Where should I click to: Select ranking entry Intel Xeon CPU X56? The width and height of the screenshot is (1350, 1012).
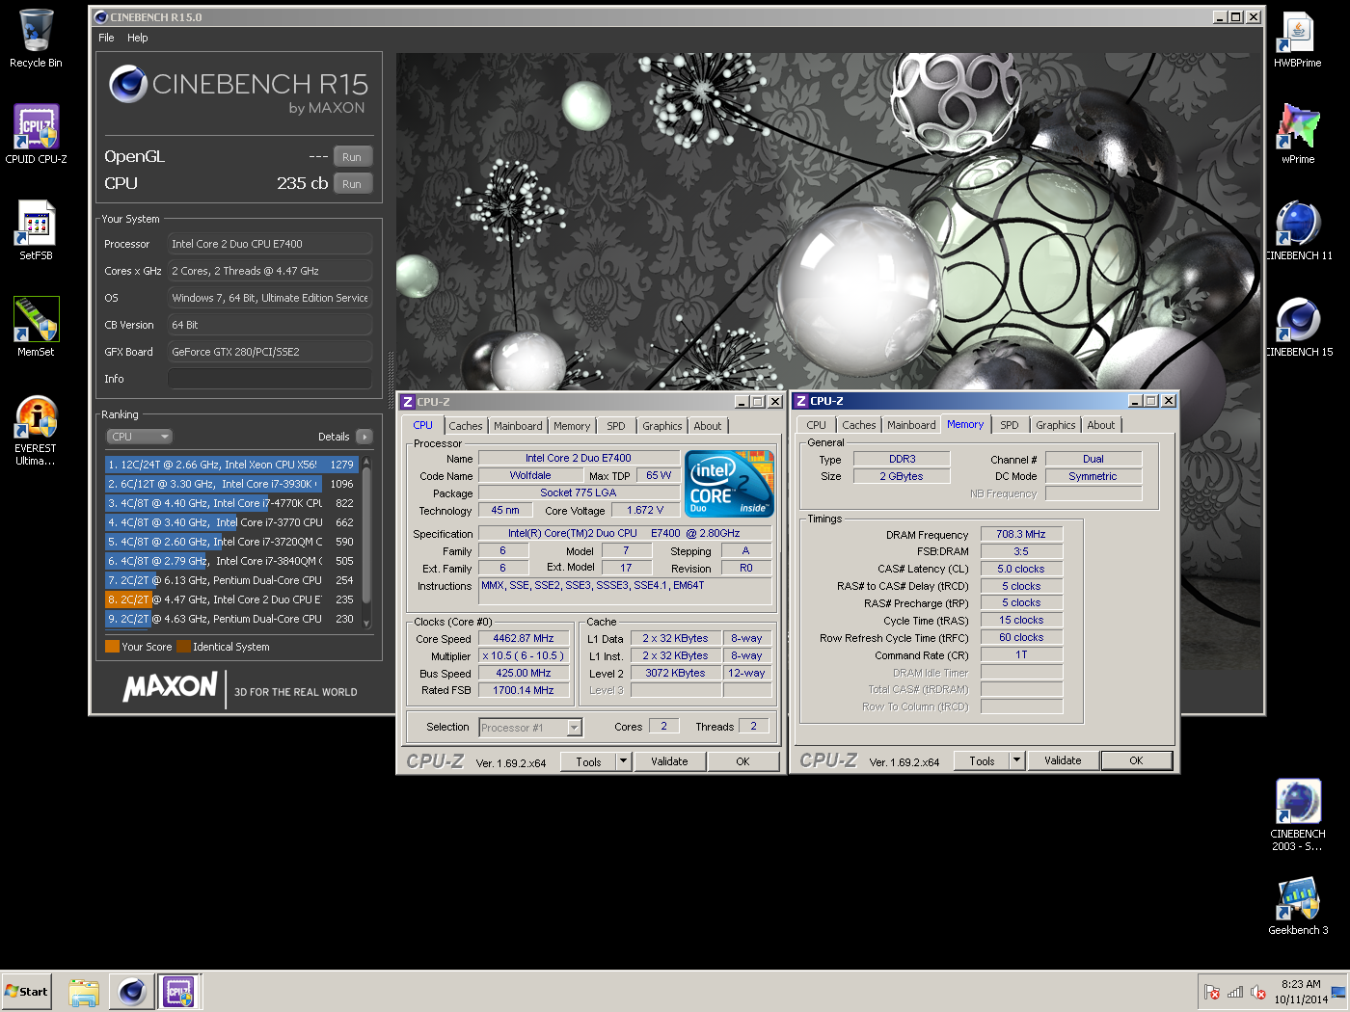231,465
